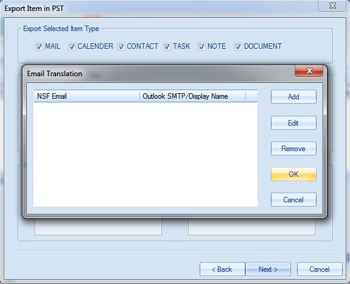Uncheck the DOCUMENT item type
This screenshot has width=350, height=284.
point(238,47)
